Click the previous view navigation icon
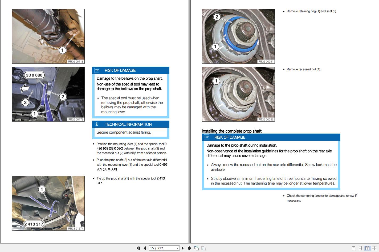 [197, 248]
